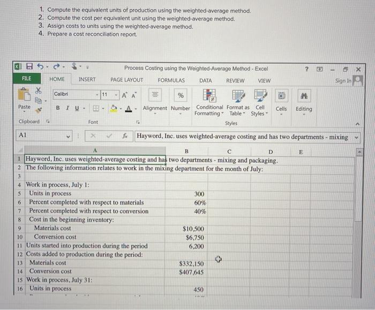This screenshot has width=375, height=310.
Task: Open the Clipboard dialog launcher
Action: click(x=48, y=122)
